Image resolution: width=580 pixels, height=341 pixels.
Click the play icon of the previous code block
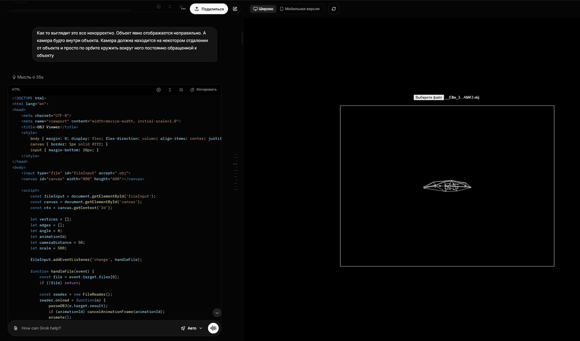[x=159, y=6]
